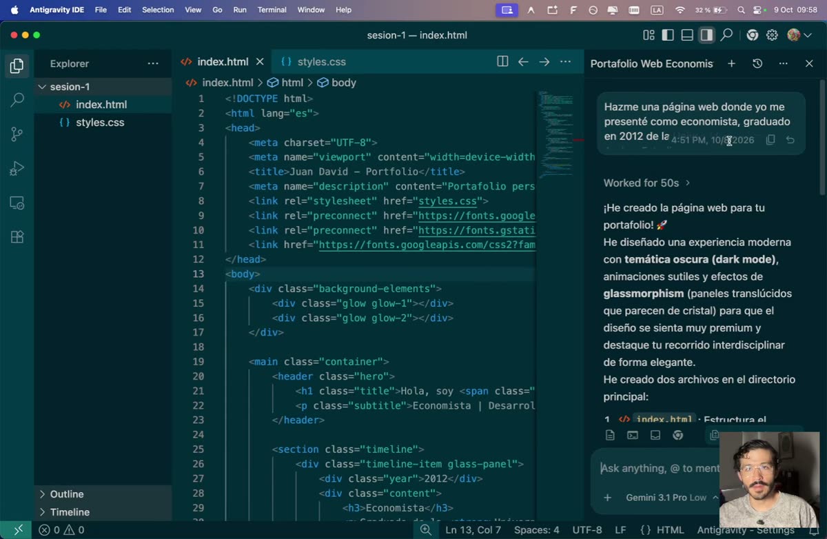Image resolution: width=827 pixels, height=539 pixels.
Task: Toggle the bottom panel layout button
Action: tap(687, 35)
